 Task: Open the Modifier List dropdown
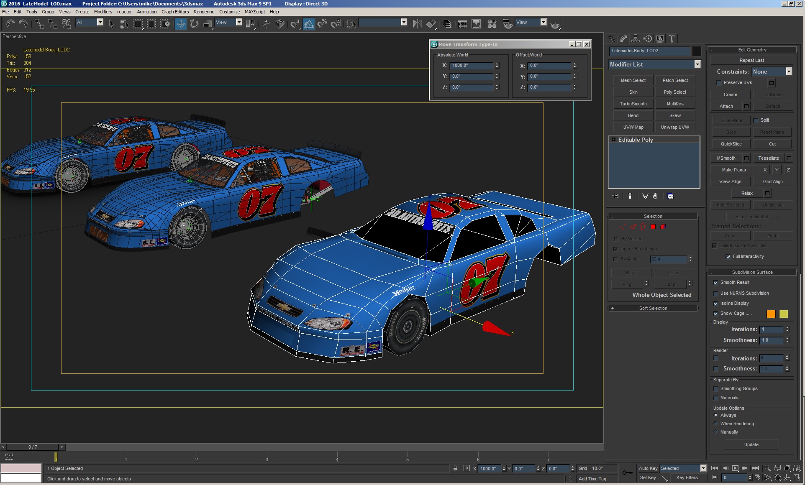coord(697,64)
